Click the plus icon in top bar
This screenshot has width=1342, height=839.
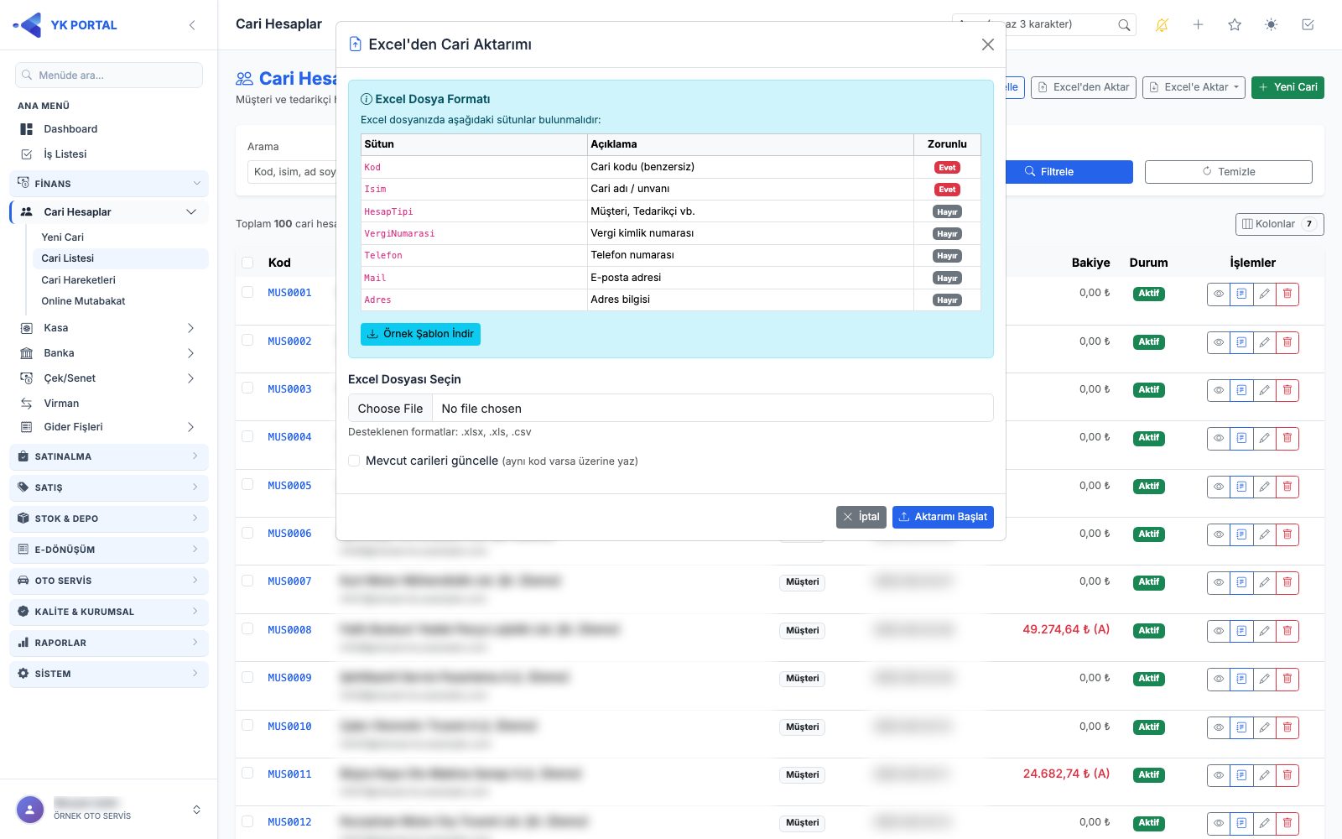pos(1198,25)
